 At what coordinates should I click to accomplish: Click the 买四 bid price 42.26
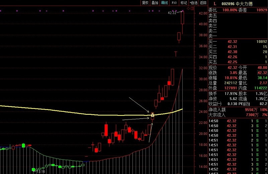pyautogui.click(x=232, y=57)
